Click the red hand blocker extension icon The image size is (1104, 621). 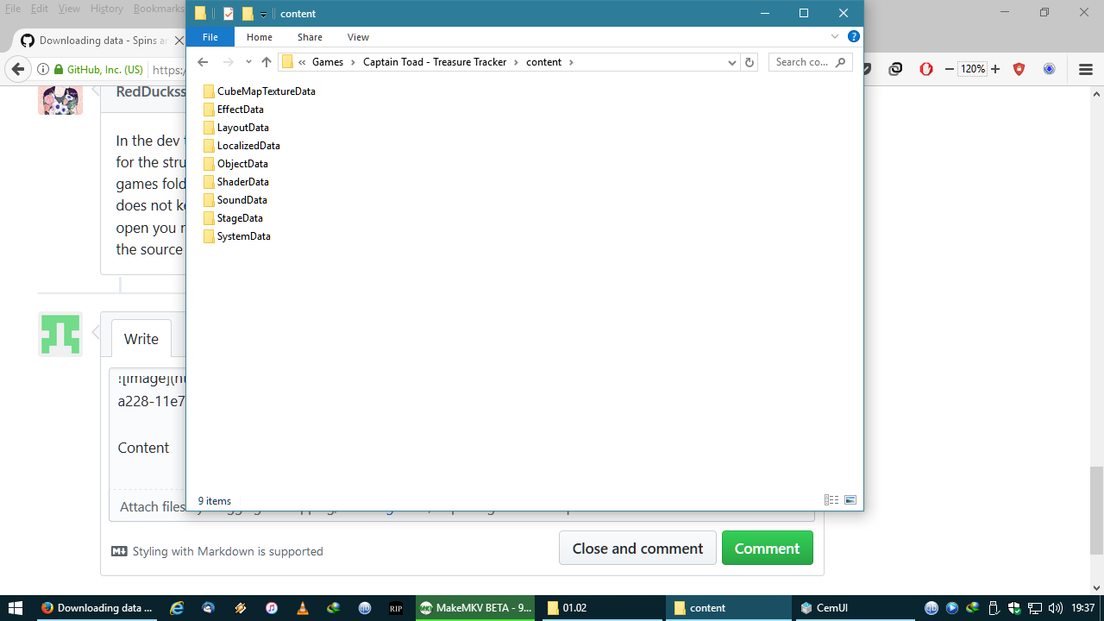tap(926, 70)
